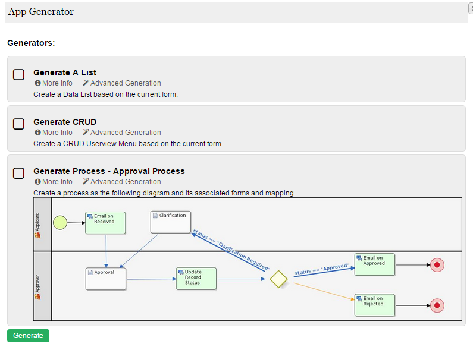Click the tool icon on Email on Received

click(x=90, y=216)
